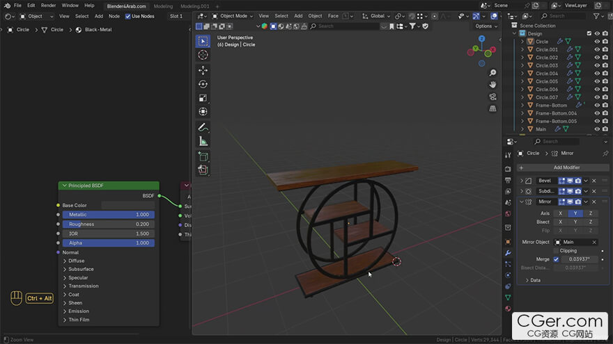Pick the Add Cube tool
The image size is (613, 344).
(x=203, y=156)
